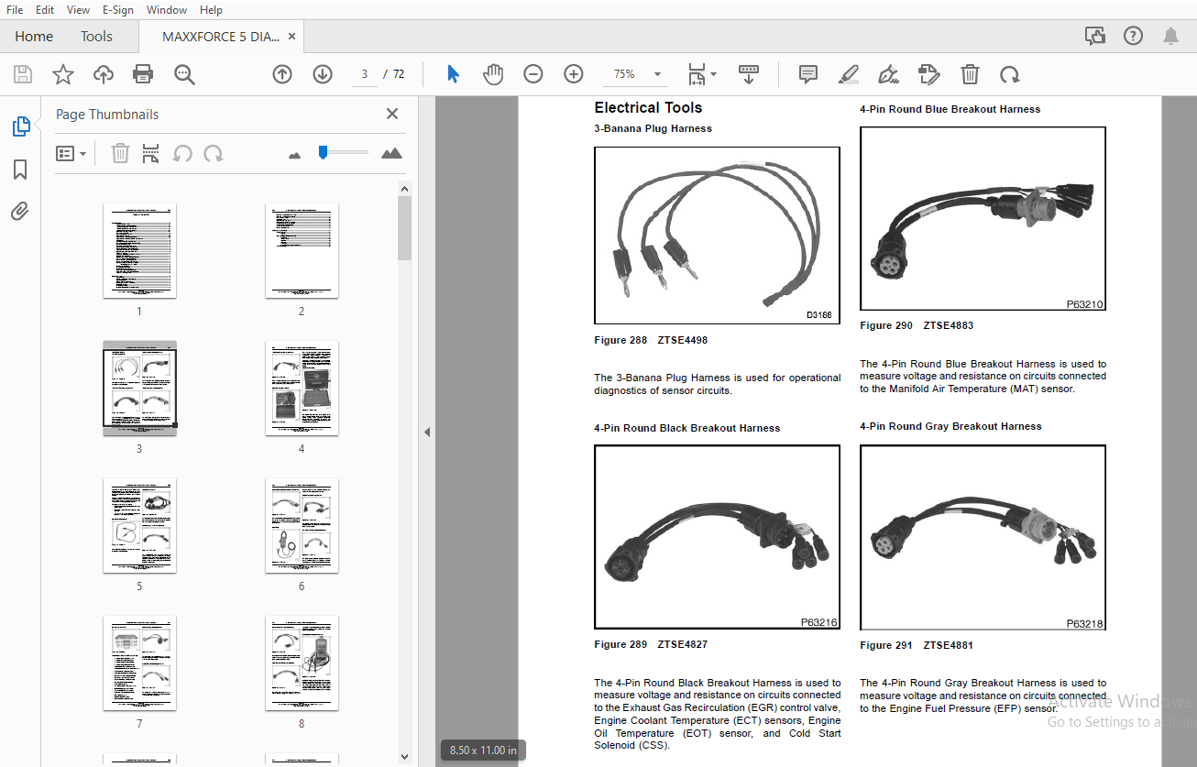Reduce thumbnail size small mountains icon
Viewport: 1197px width, 767px height.
[x=294, y=155]
